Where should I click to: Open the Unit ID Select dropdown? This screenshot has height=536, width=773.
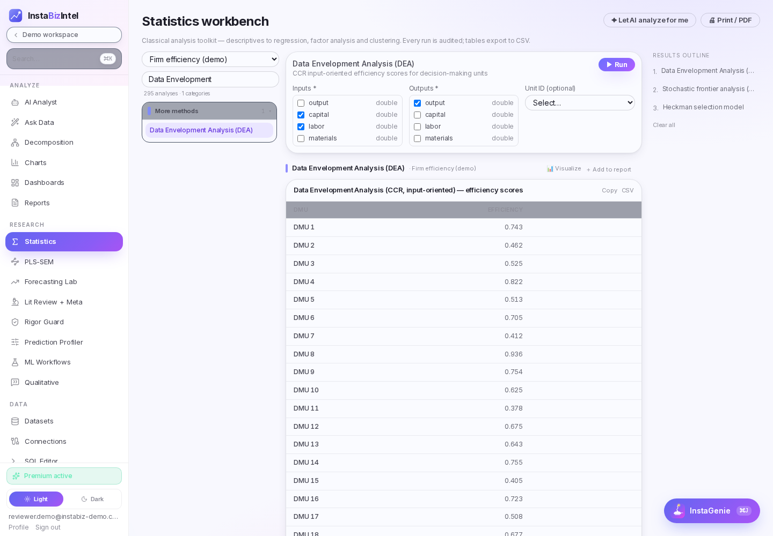580,102
